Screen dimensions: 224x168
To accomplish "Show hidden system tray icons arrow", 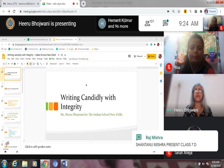I will 196,164.
